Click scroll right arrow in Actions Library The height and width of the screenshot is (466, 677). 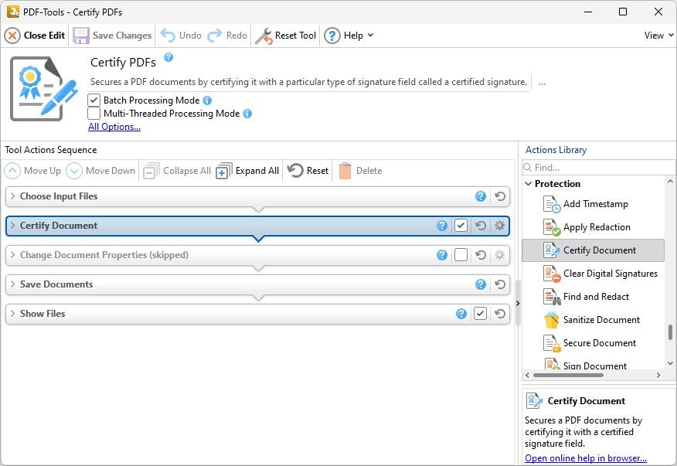[658, 376]
